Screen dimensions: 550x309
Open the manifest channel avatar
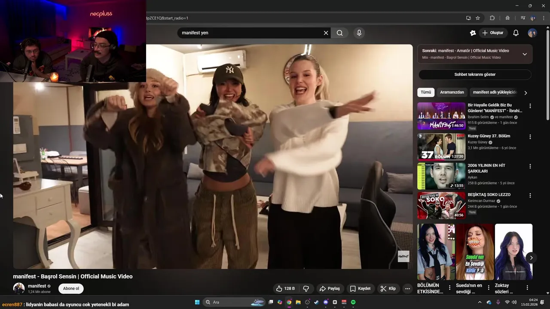pos(18,288)
